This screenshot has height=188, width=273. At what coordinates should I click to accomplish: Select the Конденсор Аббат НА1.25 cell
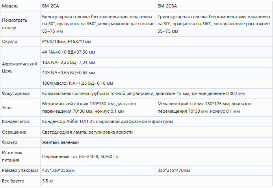[x=107, y=121]
